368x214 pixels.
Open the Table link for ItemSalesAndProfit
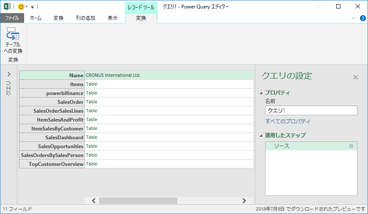click(x=91, y=120)
